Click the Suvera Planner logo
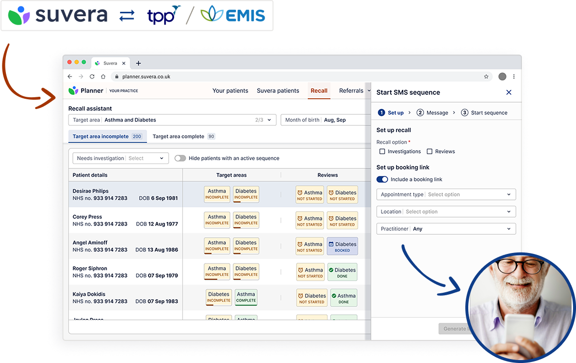 [86, 90]
